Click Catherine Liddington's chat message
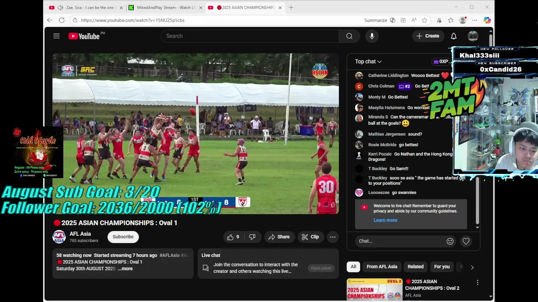 pos(425,75)
